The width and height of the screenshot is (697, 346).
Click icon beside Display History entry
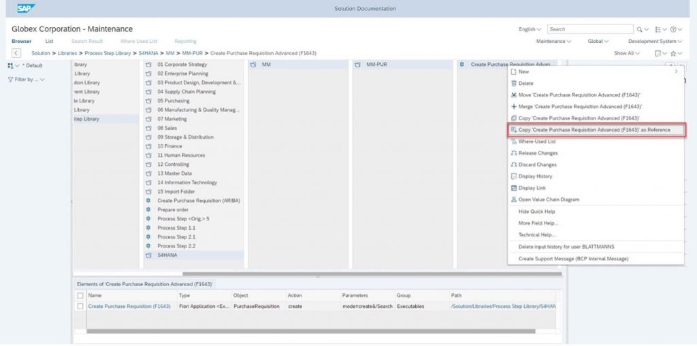514,176
